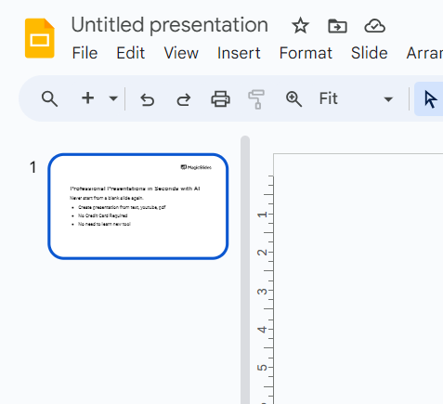Image resolution: width=443 pixels, height=404 pixels.
Task: Select the Zoom magnifier tool
Action: [x=293, y=99]
